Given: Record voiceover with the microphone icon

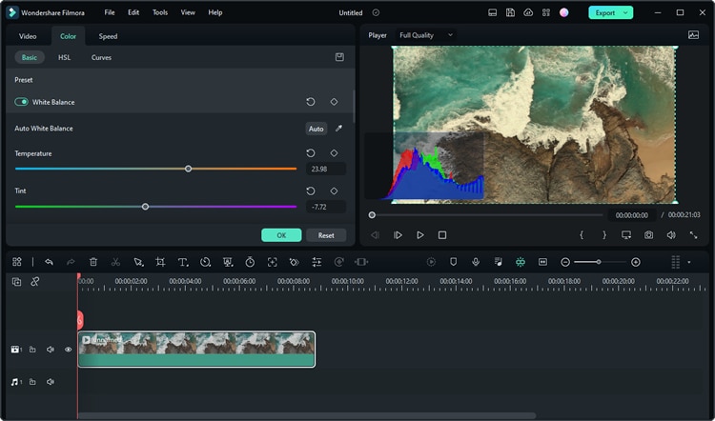Looking at the screenshot, I should coord(475,262).
